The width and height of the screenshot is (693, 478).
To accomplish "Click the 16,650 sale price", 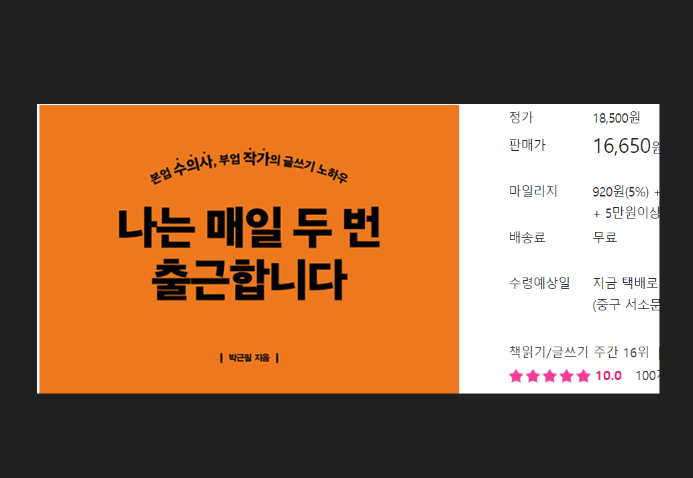I will 622,146.
